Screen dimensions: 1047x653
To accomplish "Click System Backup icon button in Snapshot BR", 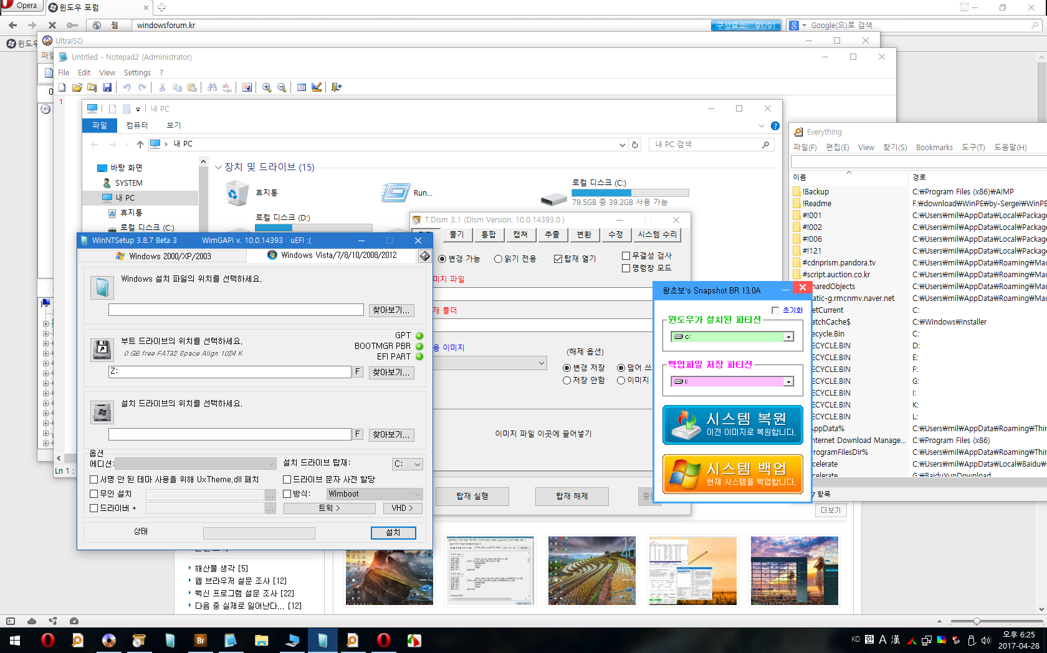I will coord(732,474).
